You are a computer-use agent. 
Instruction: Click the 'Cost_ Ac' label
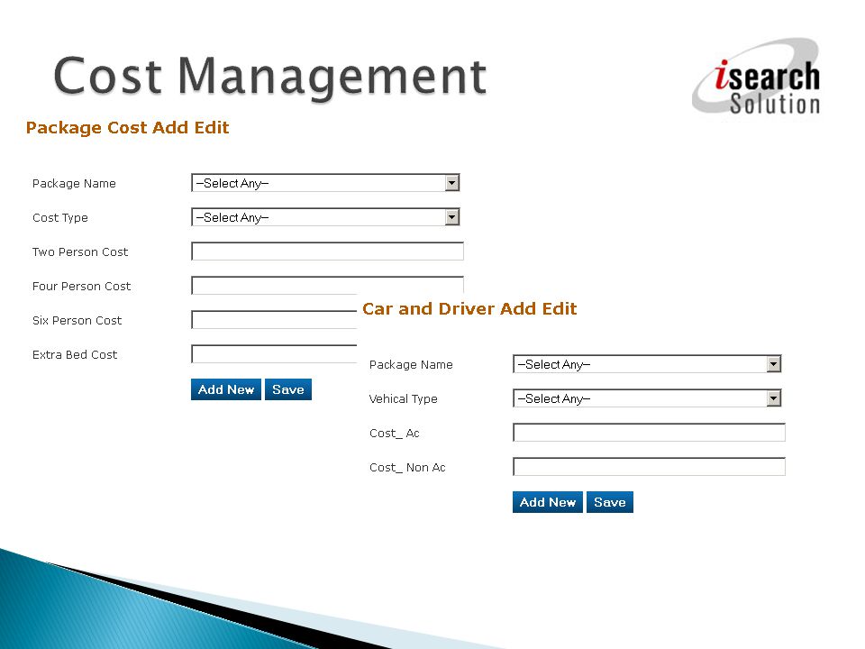[x=395, y=434]
